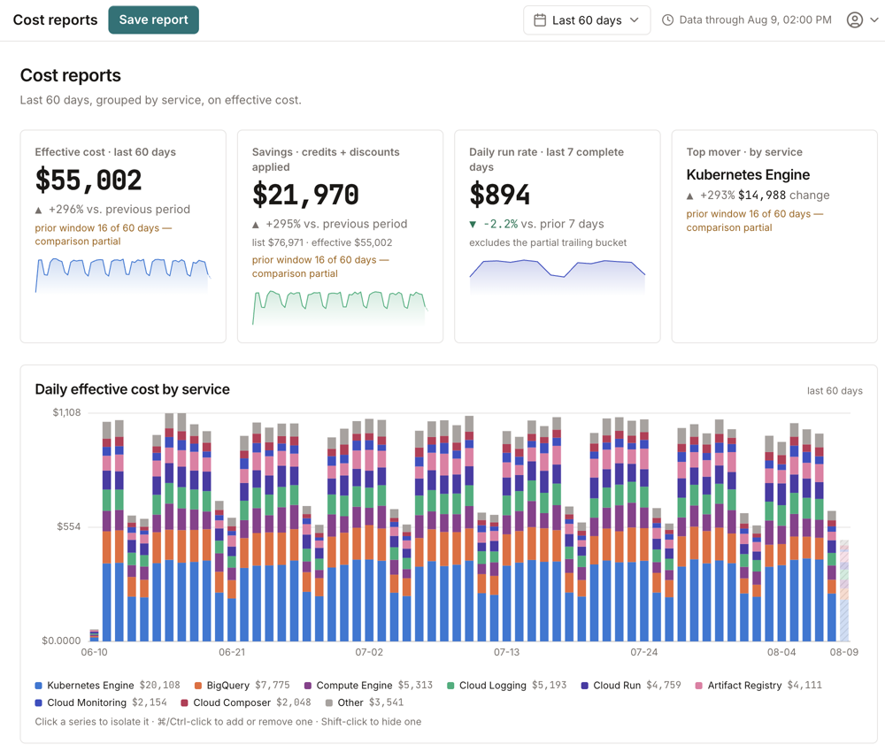Click 'excludes the partial trailing bucket' note

click(548, 242)
